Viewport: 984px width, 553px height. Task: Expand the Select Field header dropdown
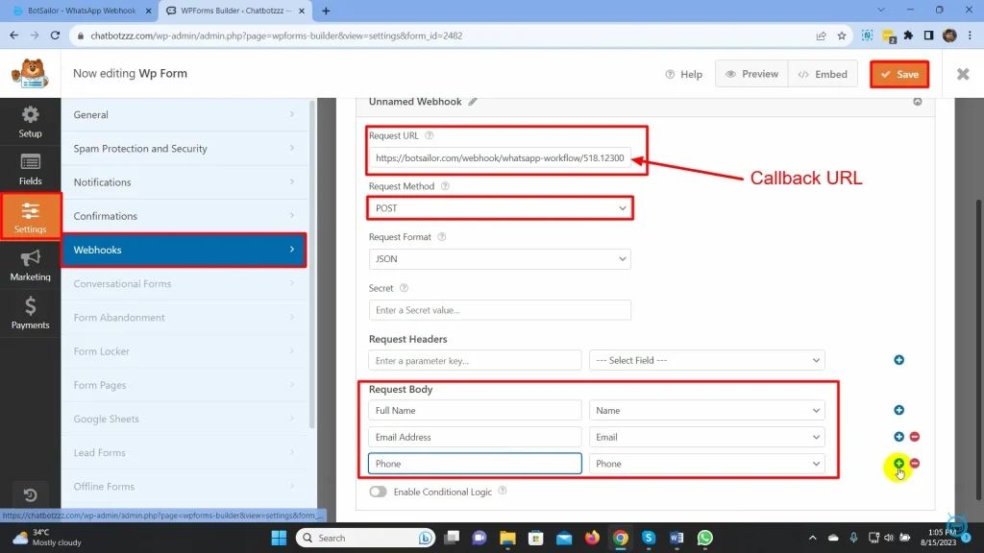point(706,360)
